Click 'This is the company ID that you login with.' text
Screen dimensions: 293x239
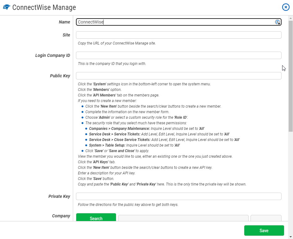click(x=112, y=64)
